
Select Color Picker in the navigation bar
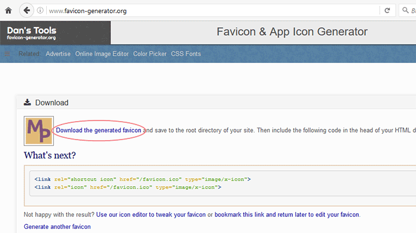150,54
